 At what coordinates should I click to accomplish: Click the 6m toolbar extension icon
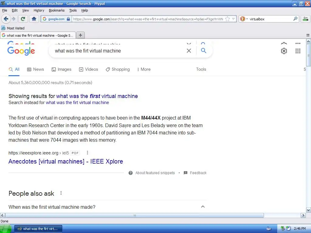306,19
